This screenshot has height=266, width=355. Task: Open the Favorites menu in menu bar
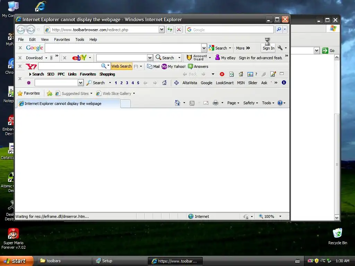62,39
